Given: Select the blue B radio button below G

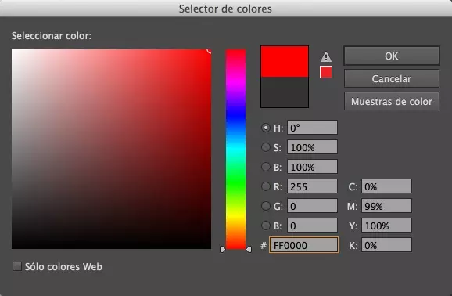Looking at the screenshot, I should click(x=266, y=226).
